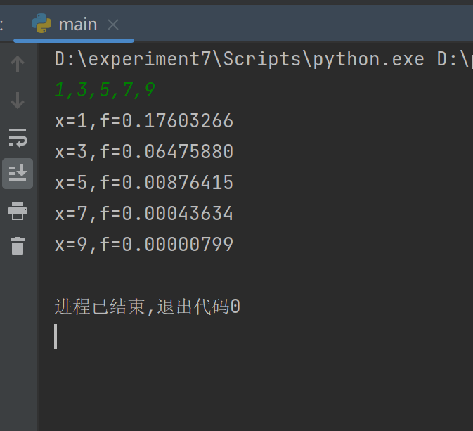Toggle soft-wrap for console output

[18, 137]
